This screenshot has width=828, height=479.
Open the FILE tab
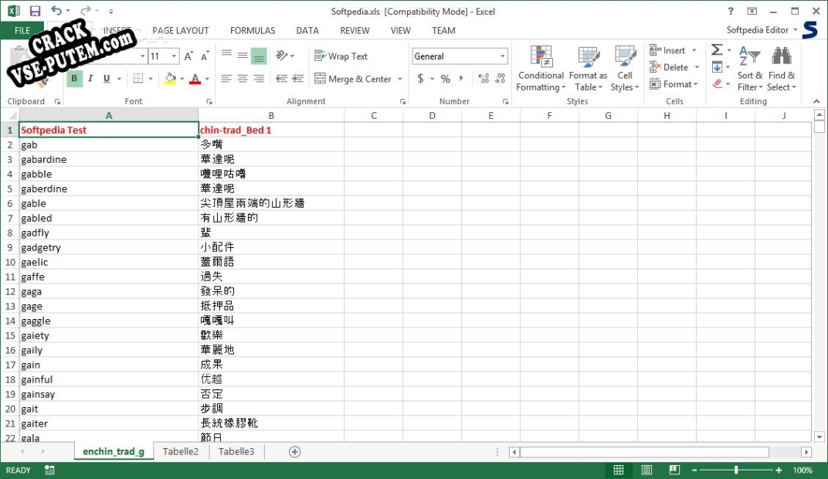pyautogui.click(x=22, y=31)
